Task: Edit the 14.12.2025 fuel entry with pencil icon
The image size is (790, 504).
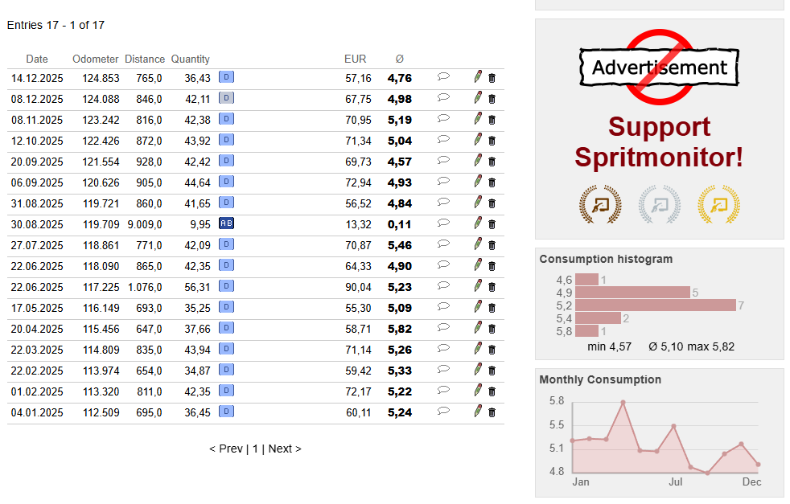Action: [478, 77]
